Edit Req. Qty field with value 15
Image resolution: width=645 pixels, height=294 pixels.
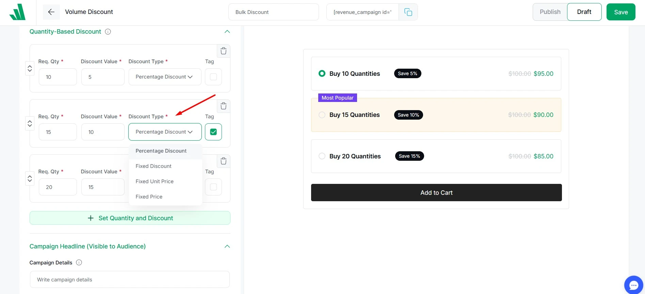(x=58, y=132)
